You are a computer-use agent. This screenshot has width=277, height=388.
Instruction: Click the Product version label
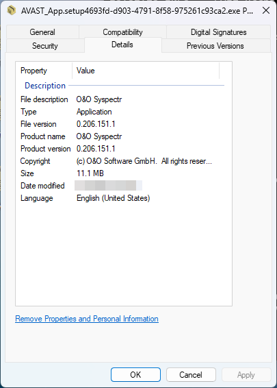[x=46, y=149]
